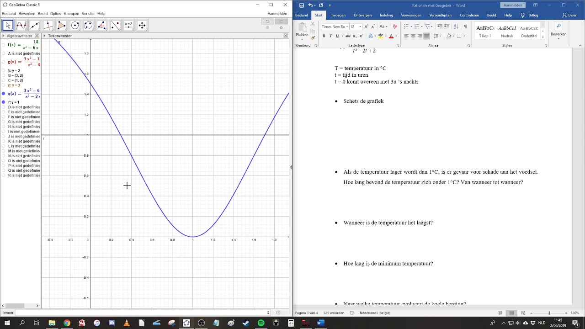Select the Move arrow tool in GeoGebra
Image resolution: width=585 pixels, height=329 pixels.
[x=8, y=26]
